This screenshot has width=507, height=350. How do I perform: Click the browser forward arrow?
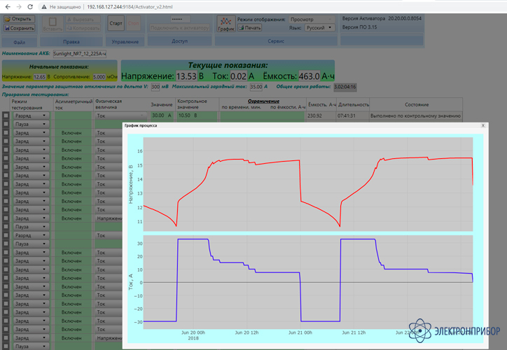click(18, 6)
